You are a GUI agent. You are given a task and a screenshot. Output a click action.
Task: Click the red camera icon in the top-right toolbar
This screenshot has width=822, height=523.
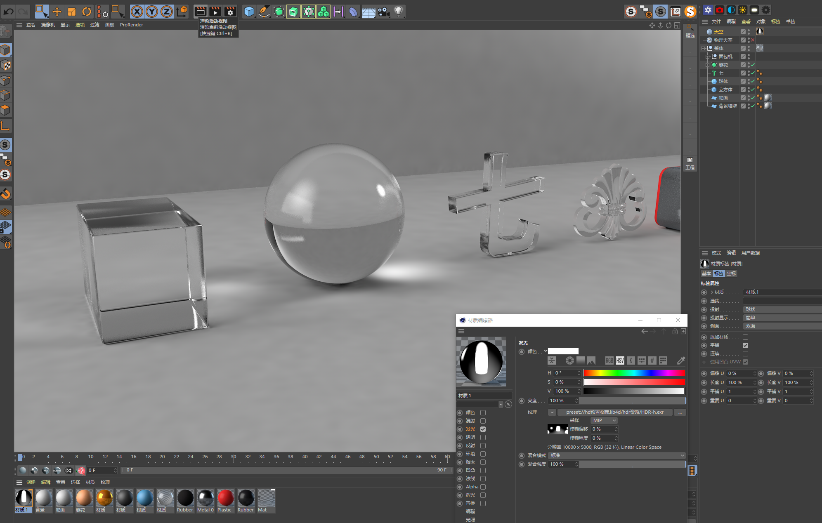coord(720,10)
